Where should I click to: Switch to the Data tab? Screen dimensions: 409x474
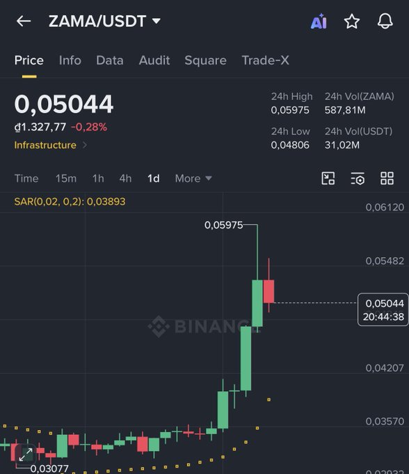[x=110, y=60]
